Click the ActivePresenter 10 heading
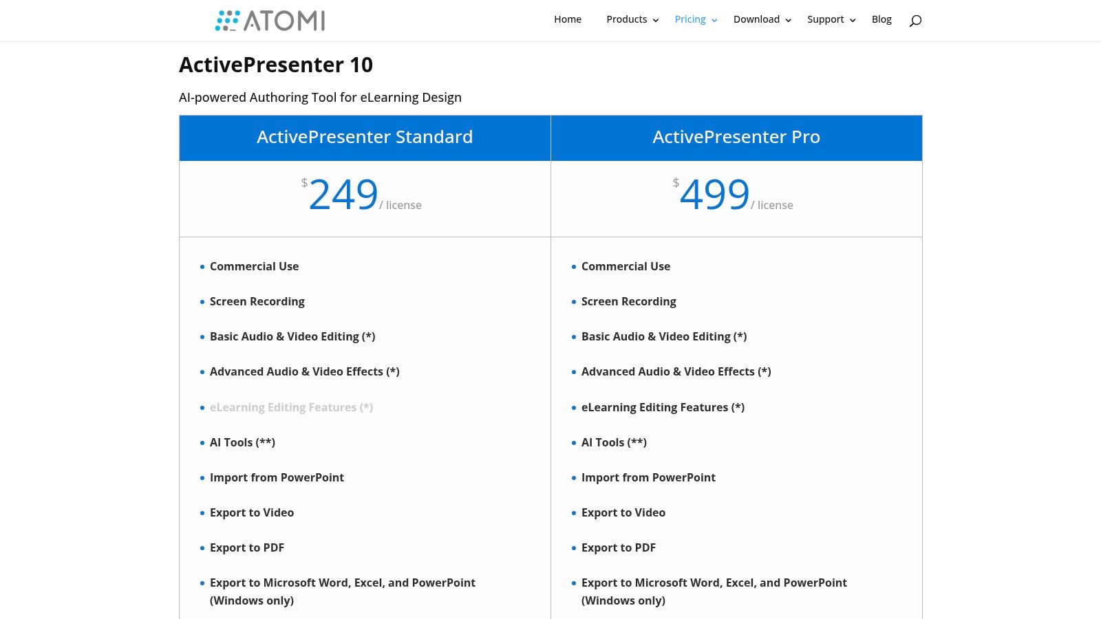Image resolution: width=1101 pixels, height=619 pixels. pyautogui.click(x=276, y=64)
